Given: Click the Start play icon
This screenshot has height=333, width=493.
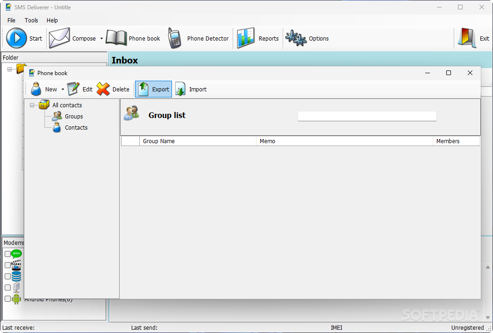Looking at the screenshot, I should [x=16, y=38].
